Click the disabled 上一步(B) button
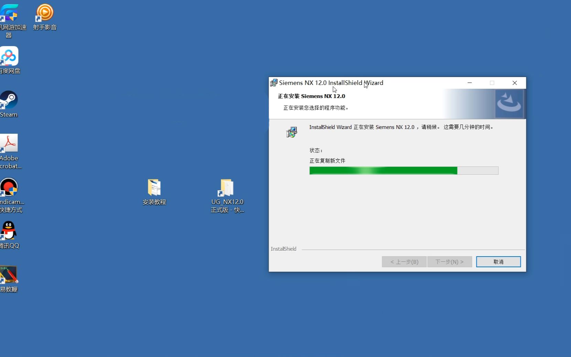The width and height of the screenshot is (571, 357). pyautogui.click(x=404, y=261)
